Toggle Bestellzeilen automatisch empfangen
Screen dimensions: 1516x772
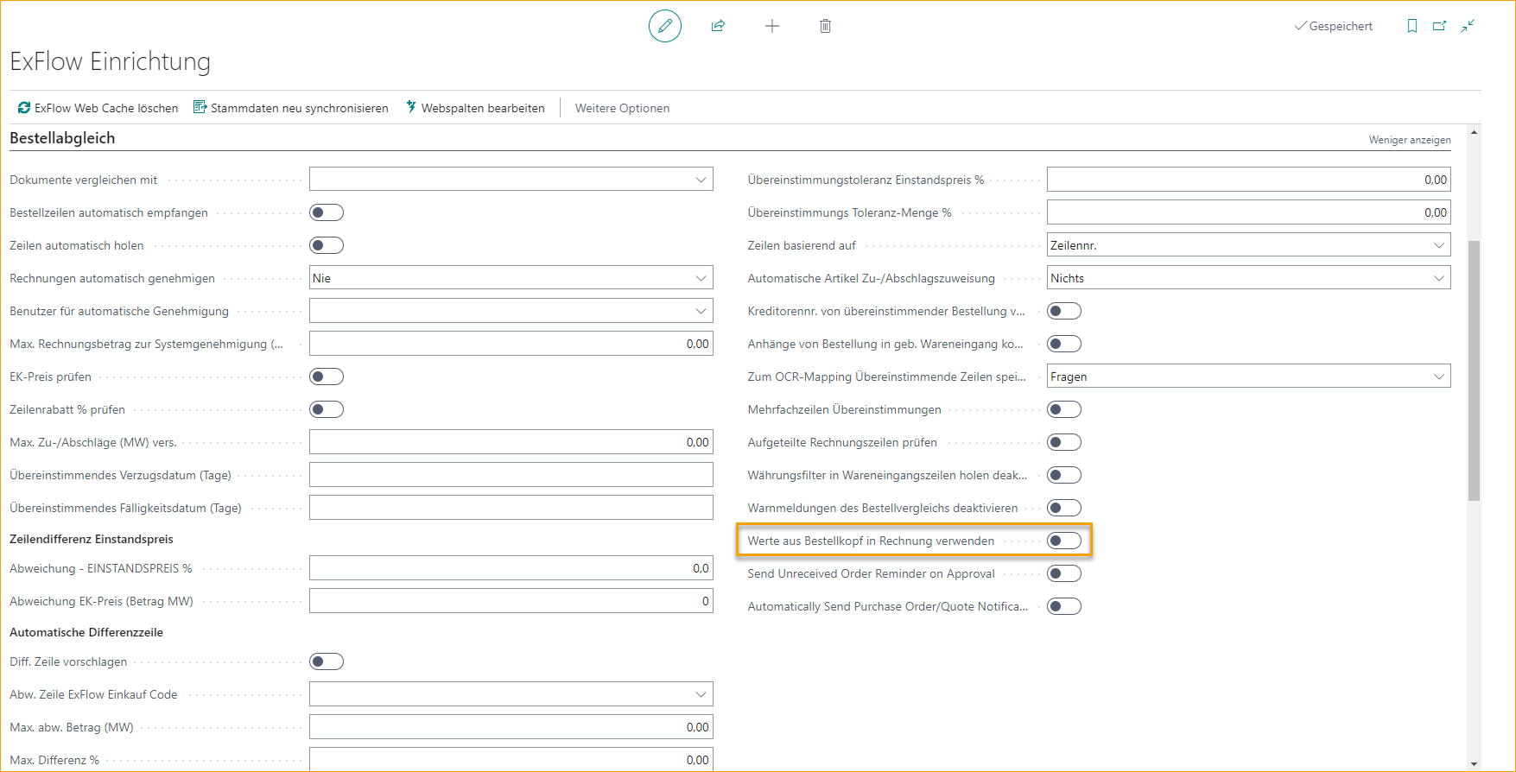327,212
